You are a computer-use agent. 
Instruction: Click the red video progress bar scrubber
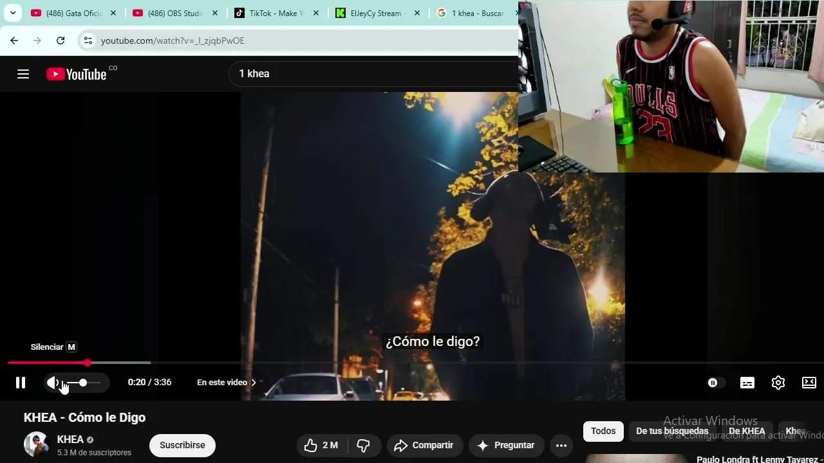tap(88, 363)
